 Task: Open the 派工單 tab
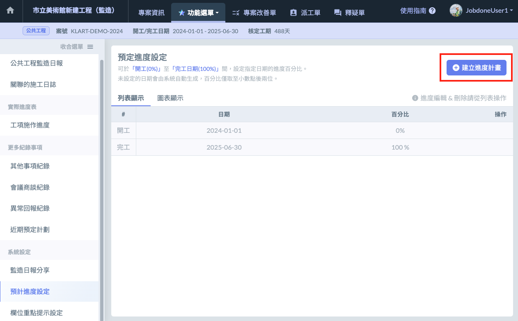point(305,13)
